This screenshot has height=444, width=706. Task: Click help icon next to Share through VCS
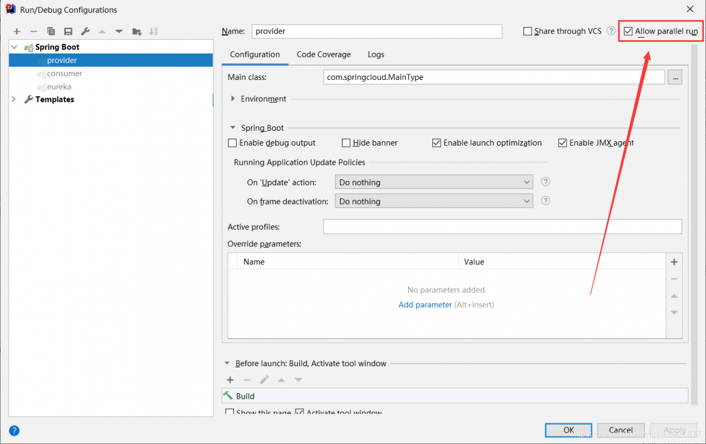point(611,31)
